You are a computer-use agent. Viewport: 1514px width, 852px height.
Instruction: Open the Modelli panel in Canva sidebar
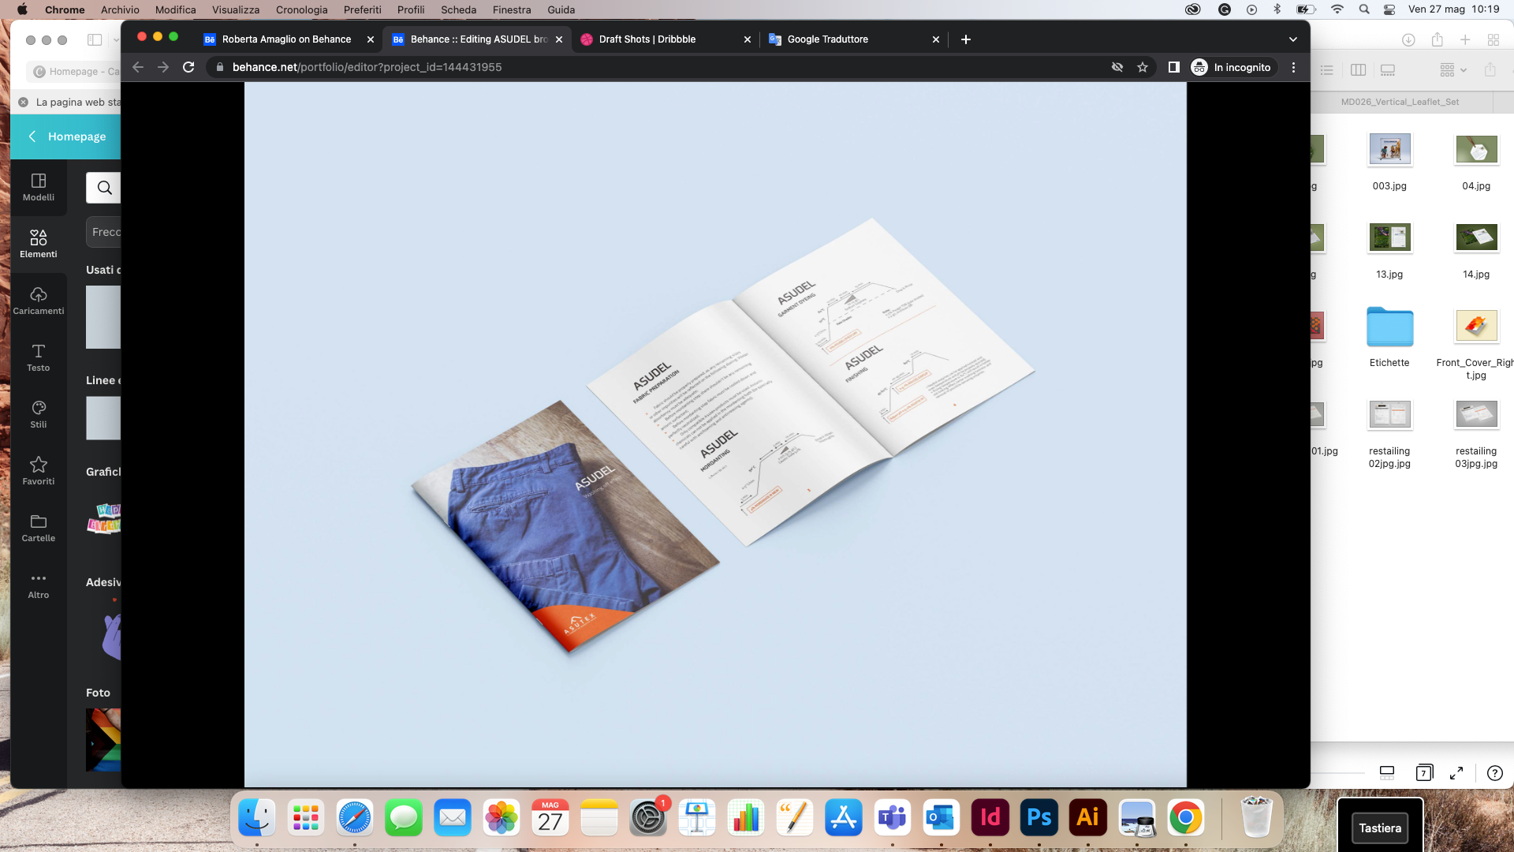38,188
